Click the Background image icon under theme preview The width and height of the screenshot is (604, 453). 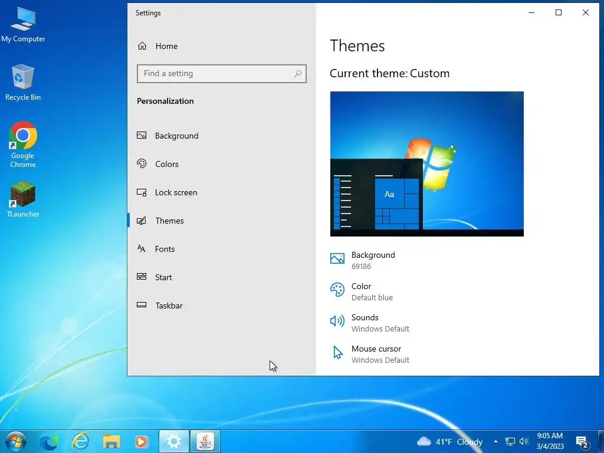(337, 258)
